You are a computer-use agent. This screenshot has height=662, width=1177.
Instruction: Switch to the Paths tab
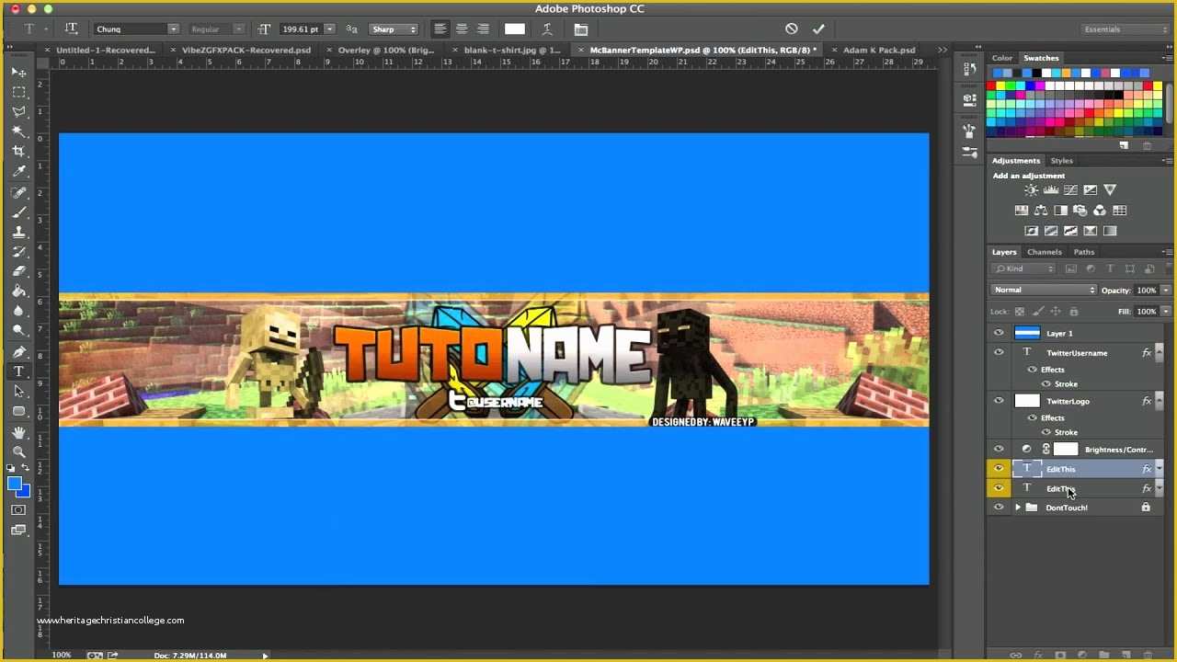[x=1084, y=252]
